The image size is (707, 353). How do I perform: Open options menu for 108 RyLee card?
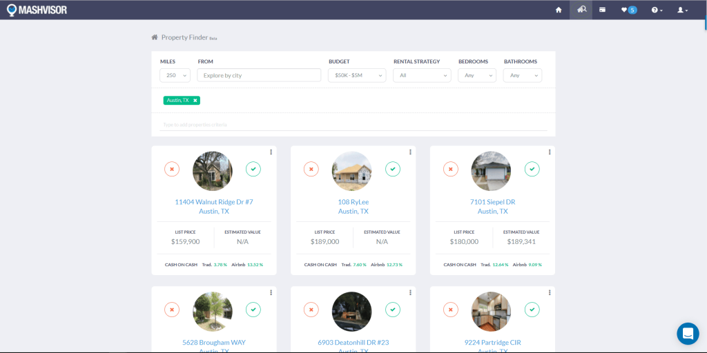pyautogui.click(x=410, y=152)
